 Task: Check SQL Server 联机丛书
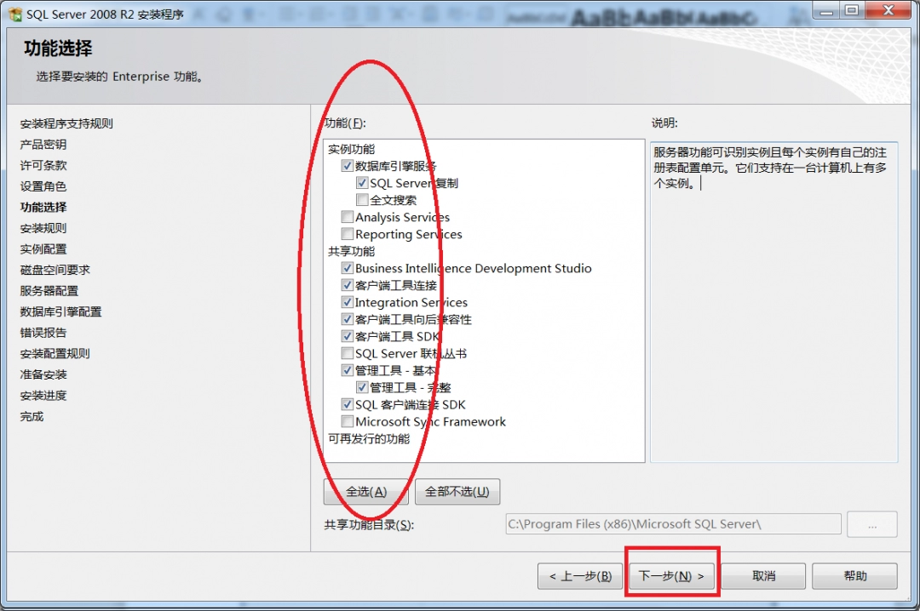tap(347, 353)
